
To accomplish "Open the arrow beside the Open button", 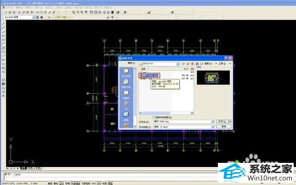I will point(230,121).
